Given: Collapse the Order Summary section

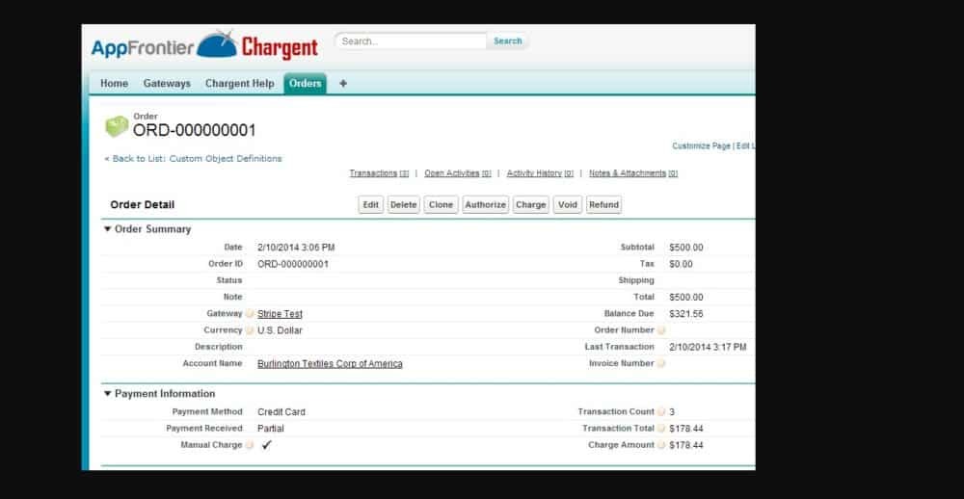Looking at the screenshot, I should (x=107, y=229).
